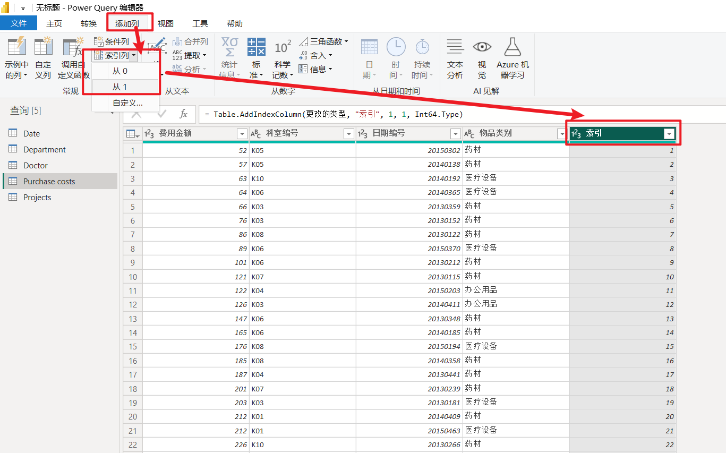This screenshot has width=726, height=453.
Task: Open filter dropdown for 费用金额 column
Action: [242, 134]
